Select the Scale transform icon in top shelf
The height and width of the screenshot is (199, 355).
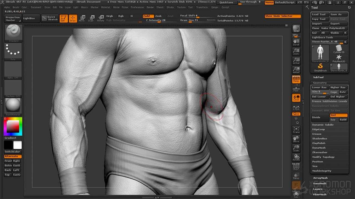coord(91,18)
